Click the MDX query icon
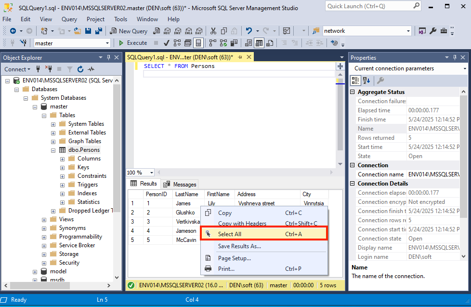This screenshot has height=307, width=471. coord(167,31)
